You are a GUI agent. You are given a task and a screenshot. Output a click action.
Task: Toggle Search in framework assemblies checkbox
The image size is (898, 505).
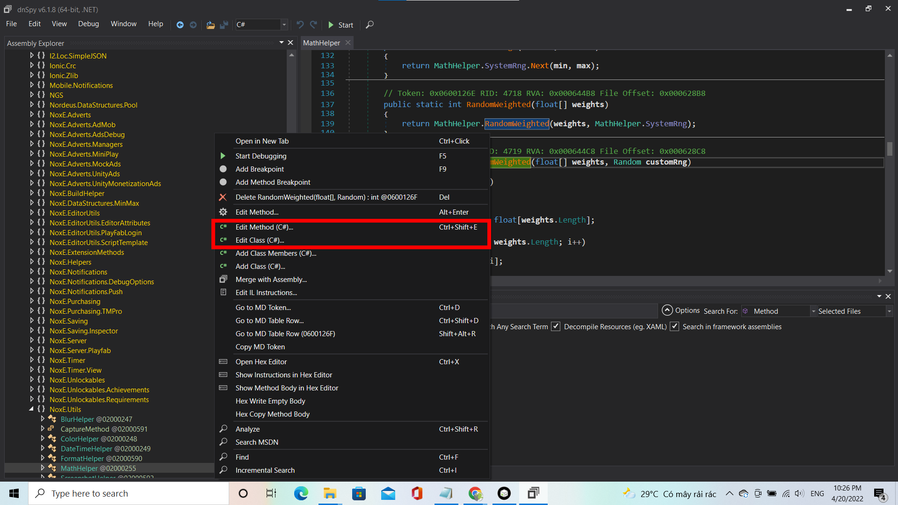point(674,327)
